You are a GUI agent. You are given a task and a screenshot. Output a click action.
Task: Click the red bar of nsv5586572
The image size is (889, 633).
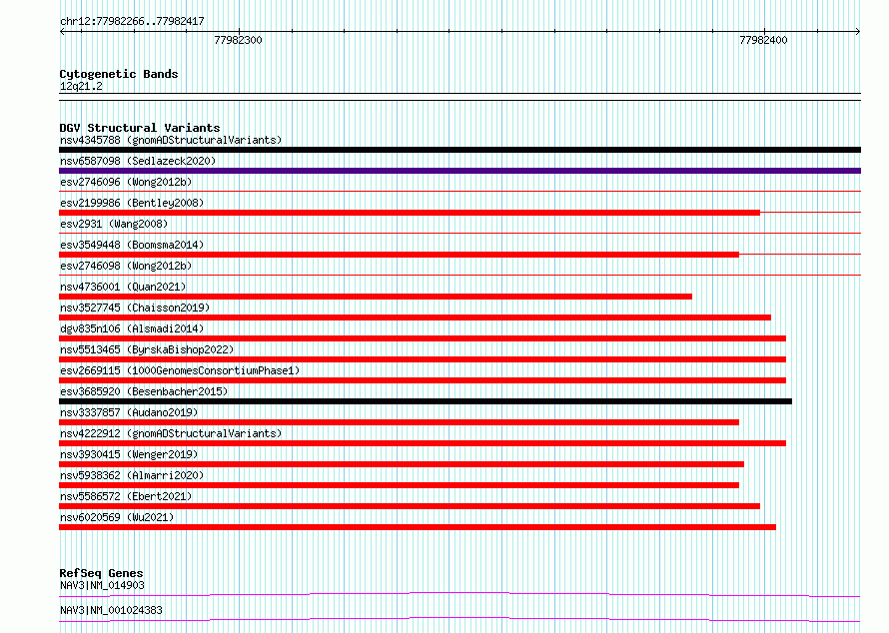410,506
